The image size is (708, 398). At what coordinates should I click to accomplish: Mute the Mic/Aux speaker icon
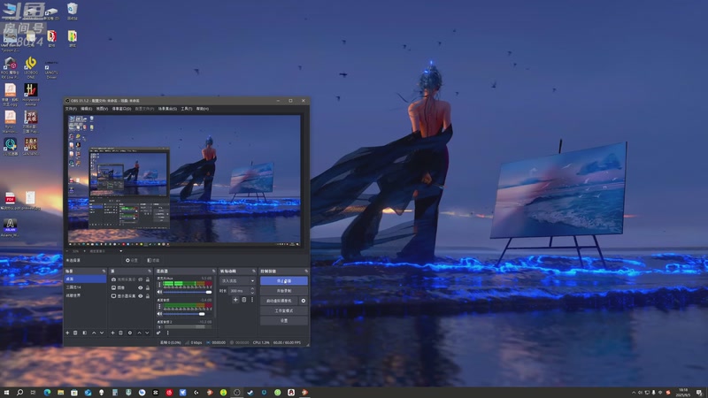[159, 292]
